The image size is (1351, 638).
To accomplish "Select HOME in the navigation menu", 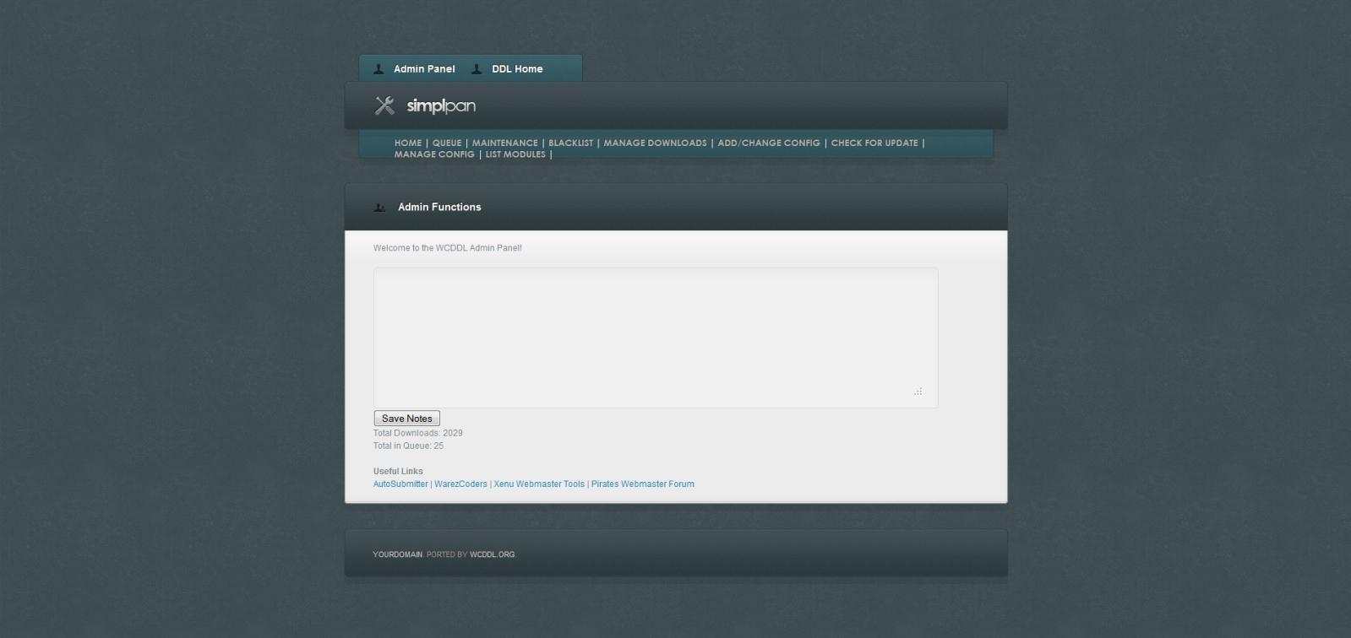I will (408, 143).
